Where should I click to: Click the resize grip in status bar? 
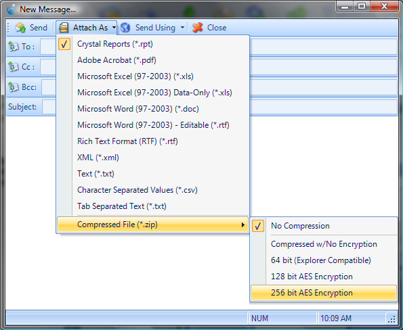(x=391, y=319)
